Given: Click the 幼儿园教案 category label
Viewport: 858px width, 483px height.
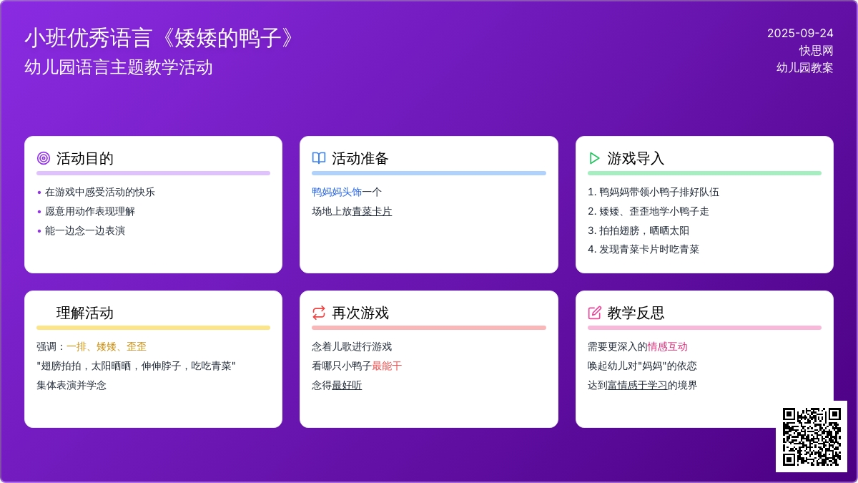Looking at the screenshot, I should 804,67.
